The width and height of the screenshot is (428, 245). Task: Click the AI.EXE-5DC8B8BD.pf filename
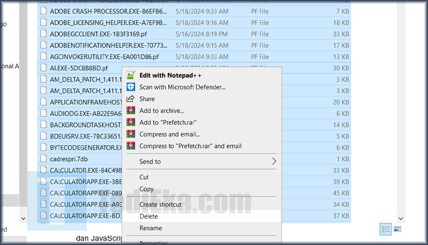point(79,68)
